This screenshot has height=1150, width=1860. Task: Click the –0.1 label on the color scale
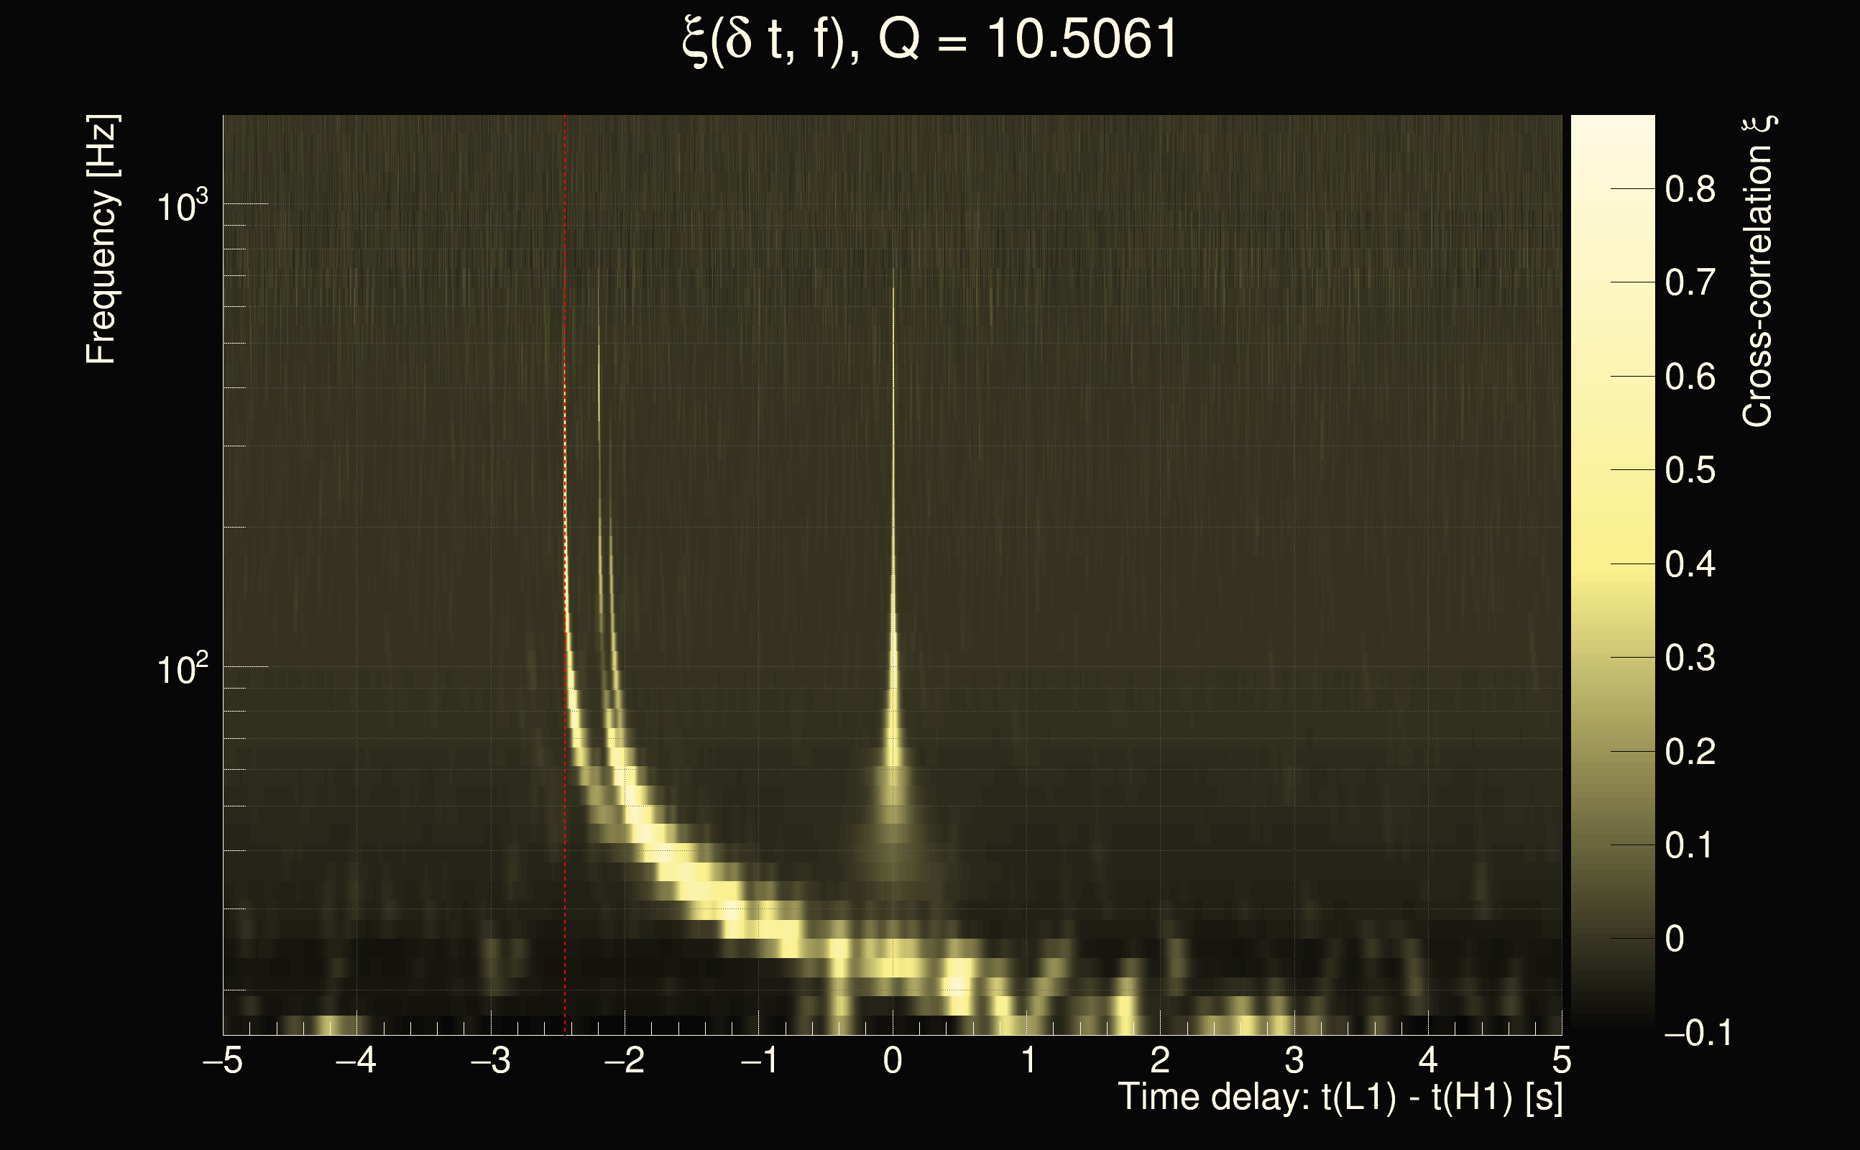point(1698,1033)
